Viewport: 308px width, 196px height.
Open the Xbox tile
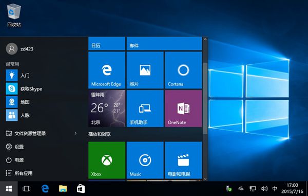[x=107, y=160]
